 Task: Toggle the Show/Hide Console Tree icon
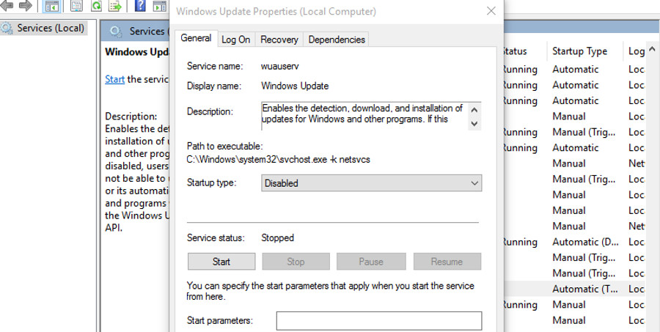pos(52,6)
